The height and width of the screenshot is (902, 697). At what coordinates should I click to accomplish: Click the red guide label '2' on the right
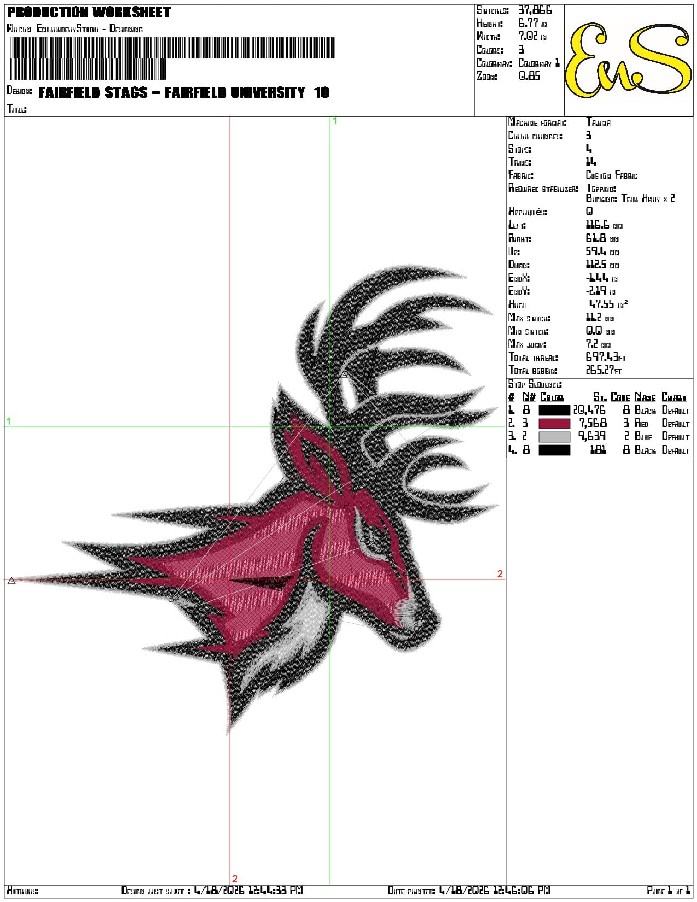(x=500, y=574)
